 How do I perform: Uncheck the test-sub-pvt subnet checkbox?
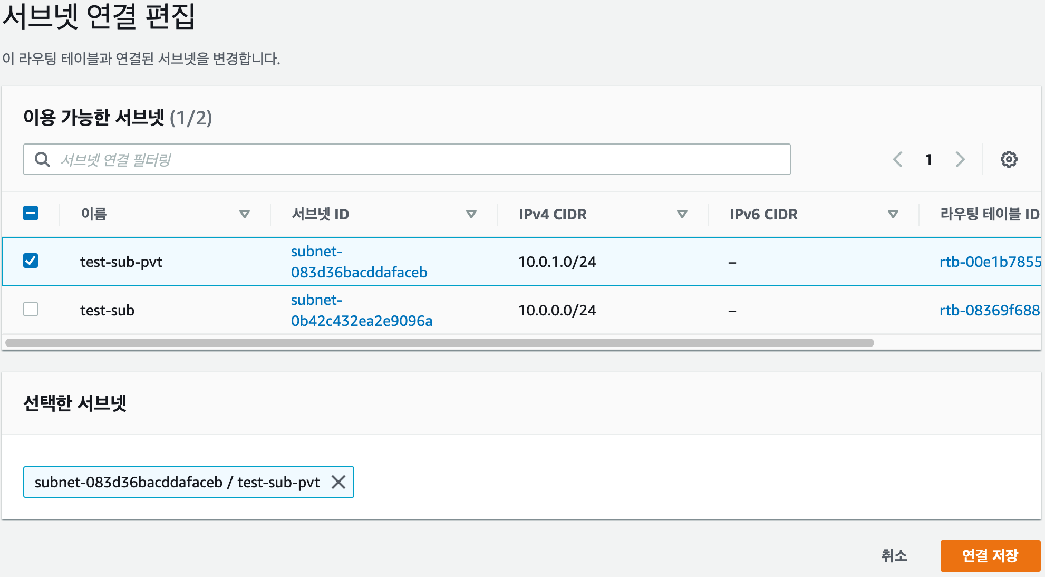(x=31, y=261)
